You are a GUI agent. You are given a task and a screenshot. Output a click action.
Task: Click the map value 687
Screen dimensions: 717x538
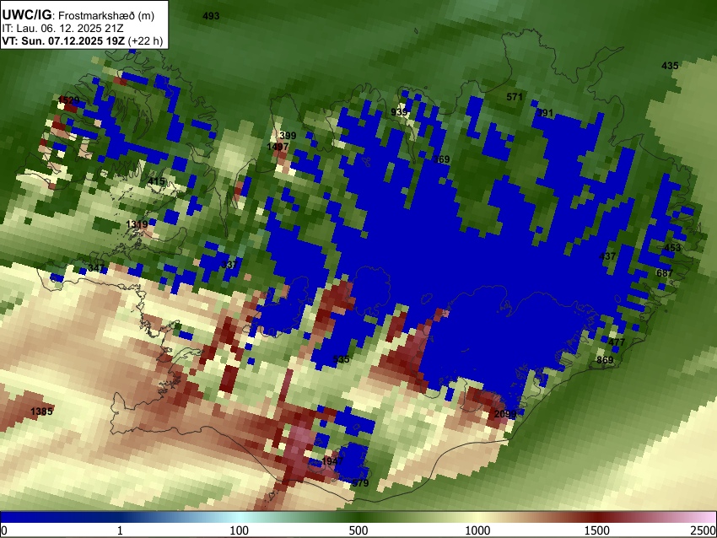(665, 273)
